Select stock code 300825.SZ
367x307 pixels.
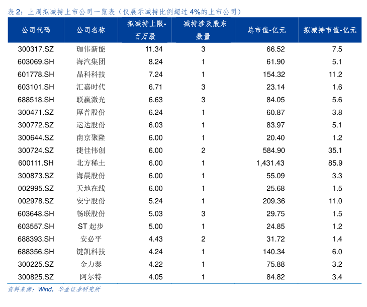pos(36,277)
